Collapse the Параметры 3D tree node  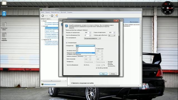pyautogui.click(x=42, y=40)
